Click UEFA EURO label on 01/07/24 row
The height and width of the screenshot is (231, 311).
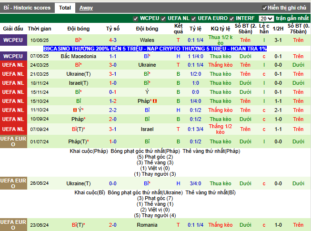13,141
